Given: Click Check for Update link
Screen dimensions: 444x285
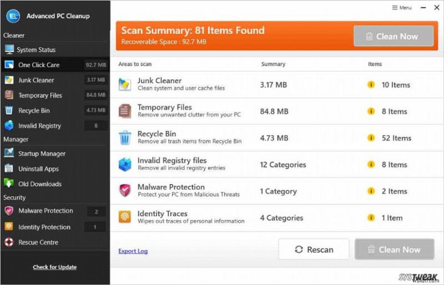Looking at the screenshot, I should pyautogui.click(x=54, y=267).
